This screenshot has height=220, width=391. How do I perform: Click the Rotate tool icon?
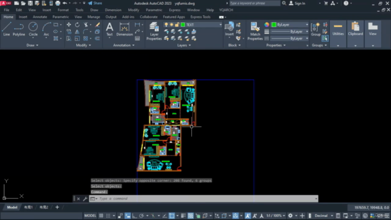pos(77,24)
